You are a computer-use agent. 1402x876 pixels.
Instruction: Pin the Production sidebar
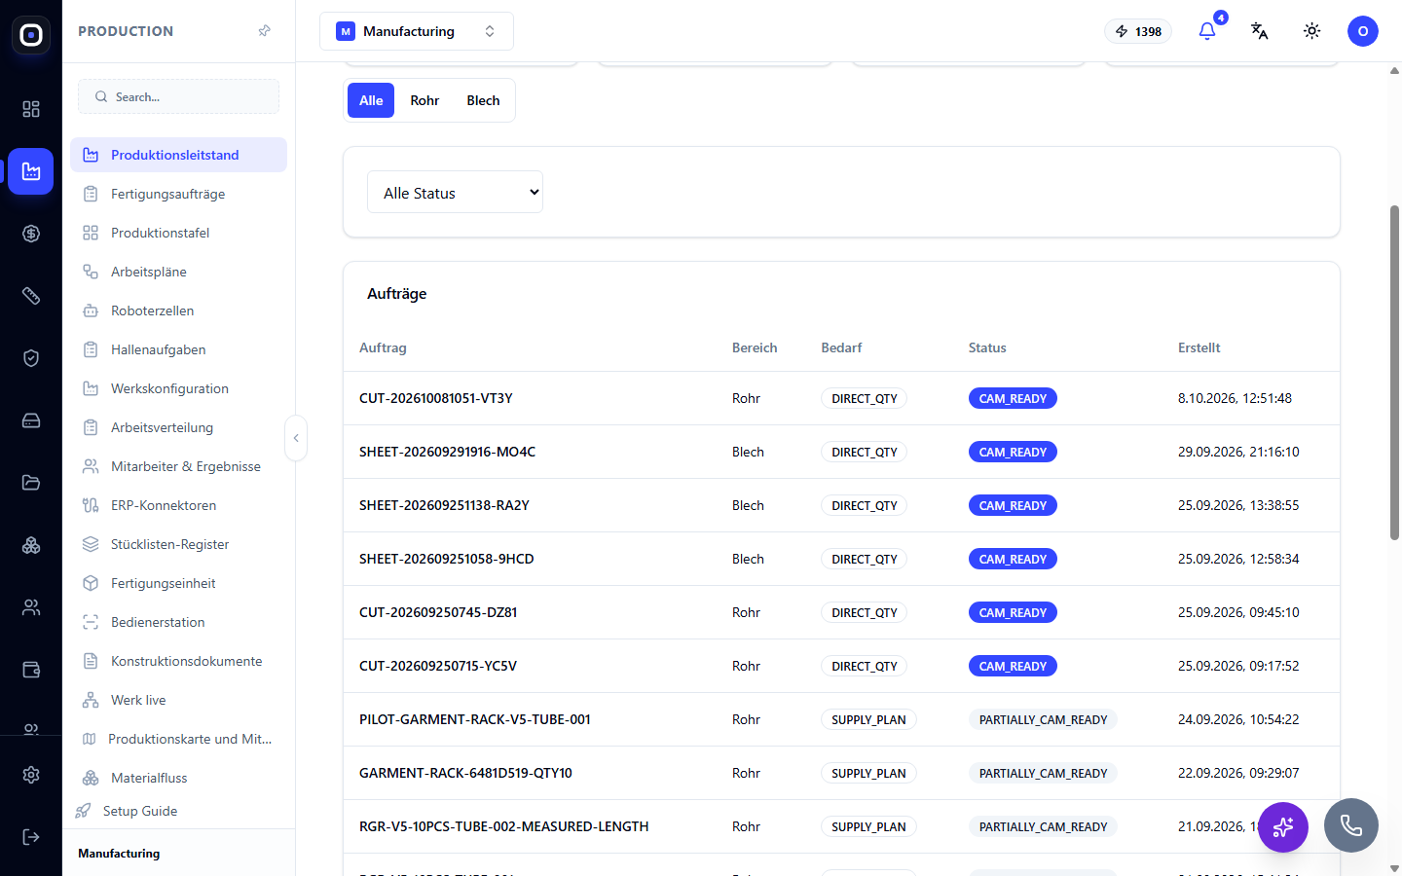tap(264, 31)
